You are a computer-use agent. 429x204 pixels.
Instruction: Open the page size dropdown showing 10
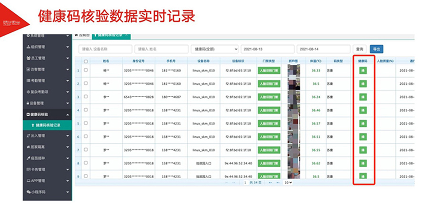point(288,183)
